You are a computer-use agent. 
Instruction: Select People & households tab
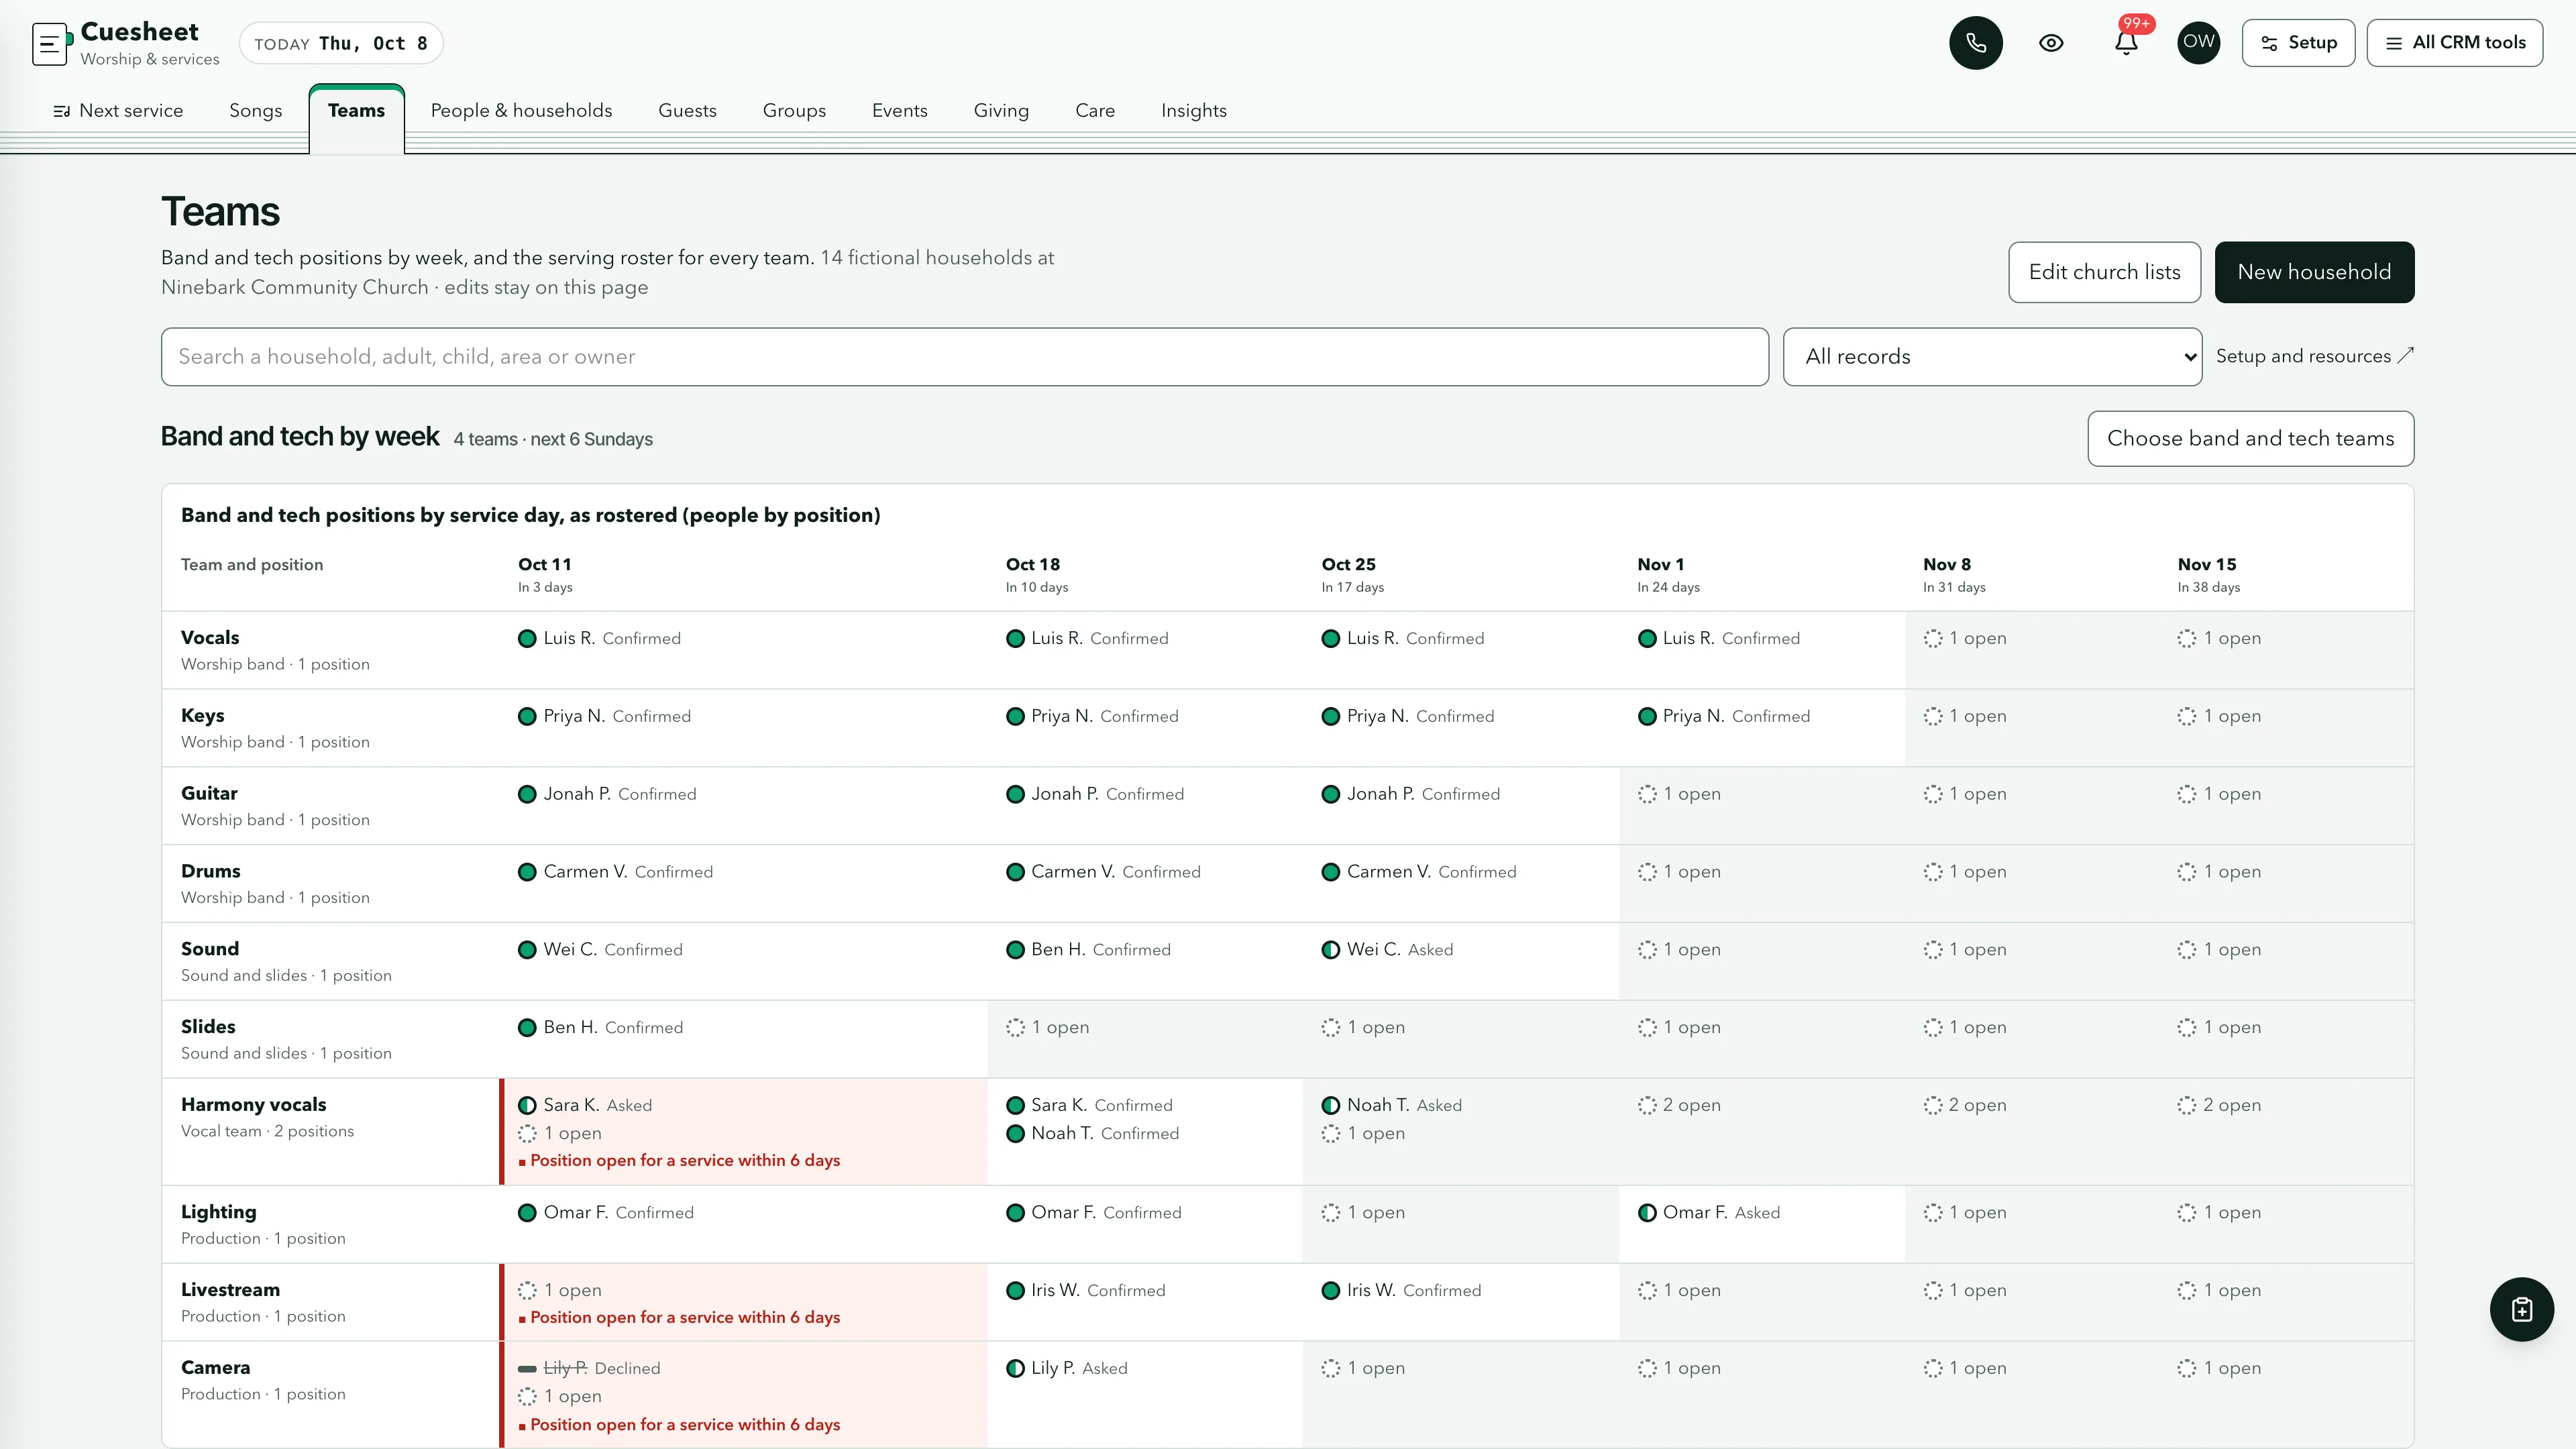pyautogui.click(x=521, y=111)
